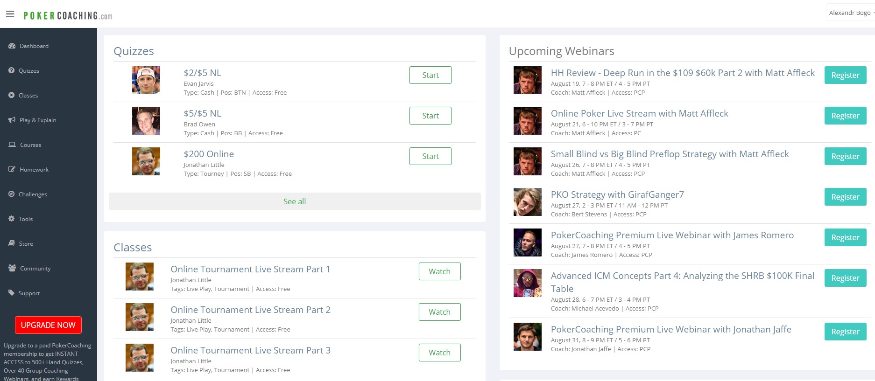This screenshot has width=875, height=381.
Task: Click Bert Stevens PKO webinar thumbnail
Action: (x=528, y=202)
